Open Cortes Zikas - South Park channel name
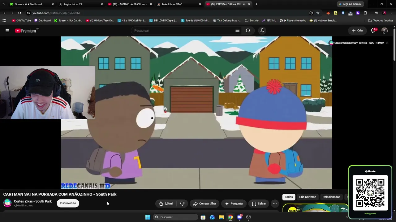This screenshot has height=222, width=396. 33,201
